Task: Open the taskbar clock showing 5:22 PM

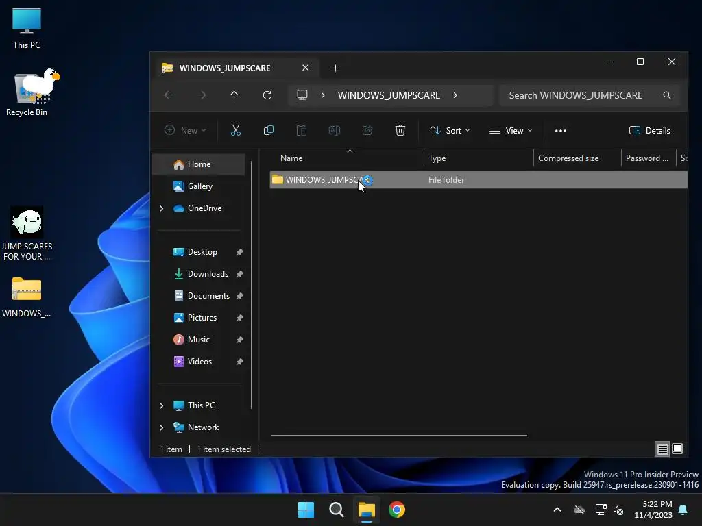Action: [653, 510]
